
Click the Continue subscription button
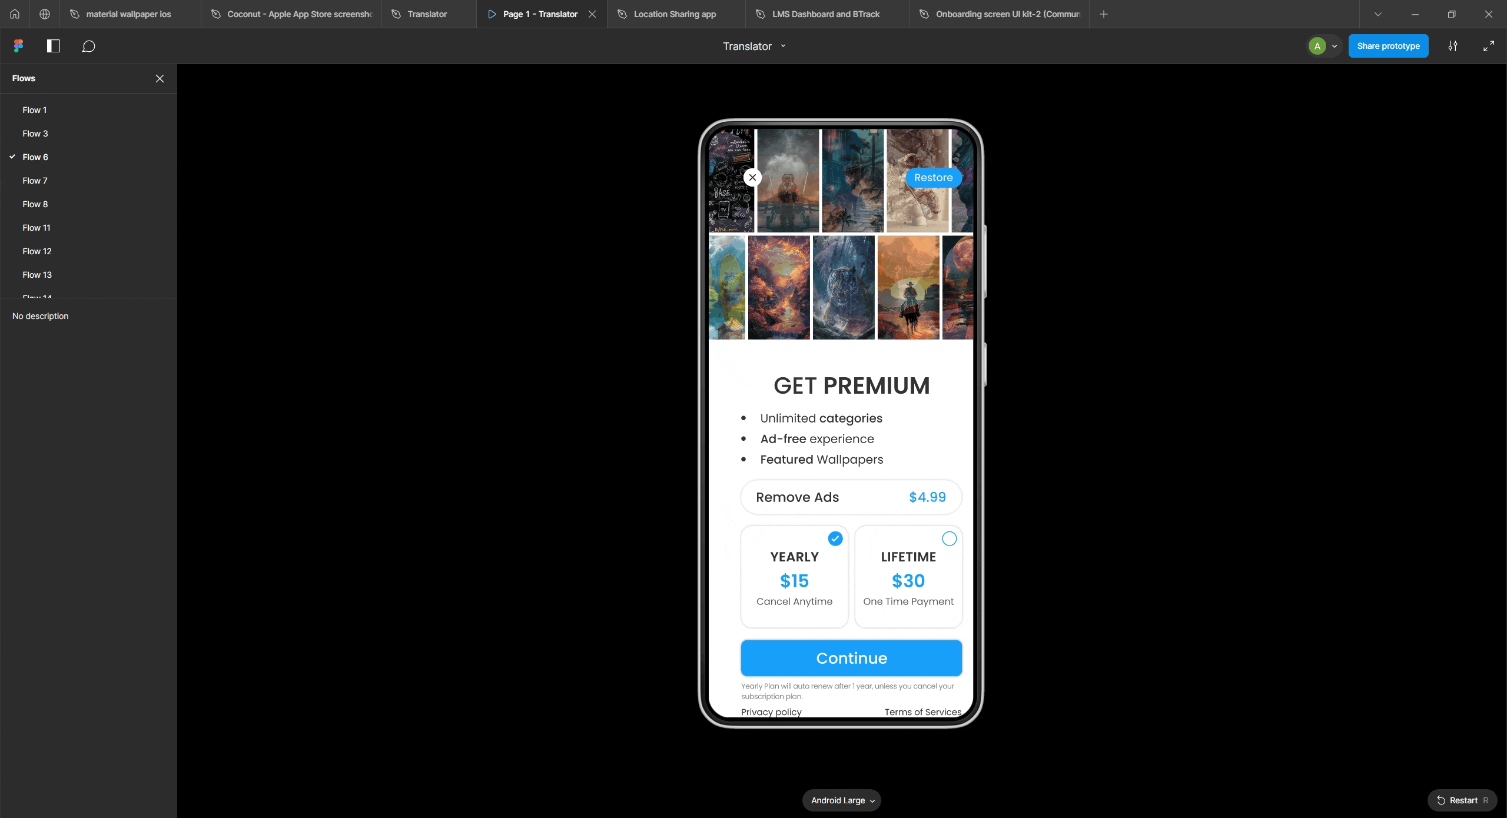click(851, 658)
